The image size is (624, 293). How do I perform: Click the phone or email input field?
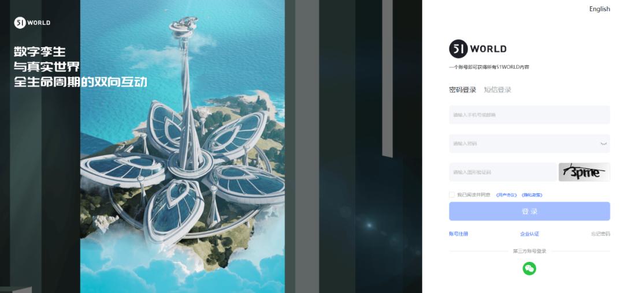(x=529, y=115)
